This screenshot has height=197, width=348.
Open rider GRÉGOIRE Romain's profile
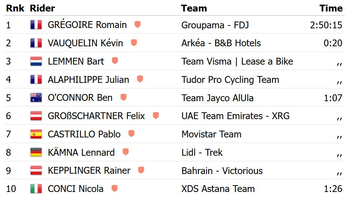87,25
